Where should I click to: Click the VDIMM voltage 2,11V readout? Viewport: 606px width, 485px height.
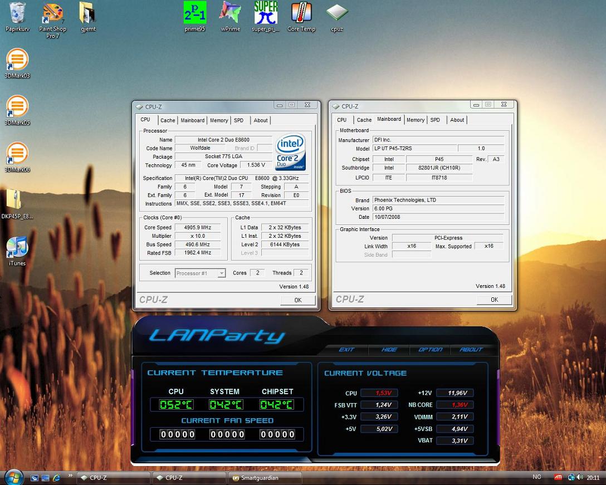[x=455, y=417]
